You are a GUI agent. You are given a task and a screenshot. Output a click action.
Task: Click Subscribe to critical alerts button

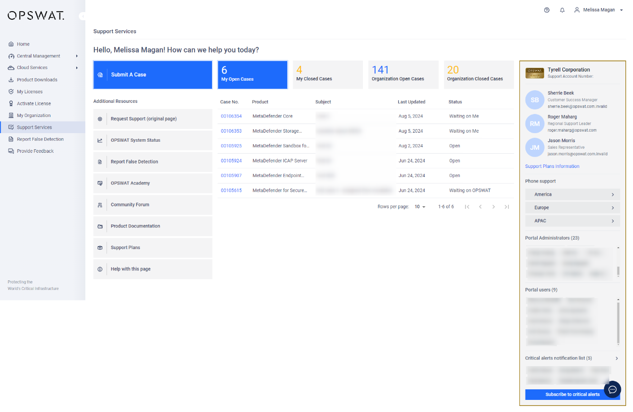[572, 394]
